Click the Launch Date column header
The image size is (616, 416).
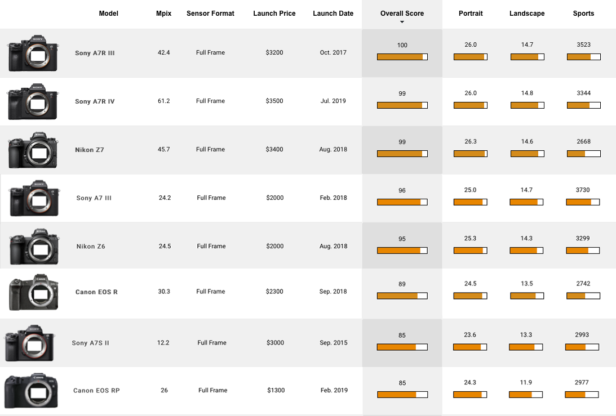tap(333, 14)
